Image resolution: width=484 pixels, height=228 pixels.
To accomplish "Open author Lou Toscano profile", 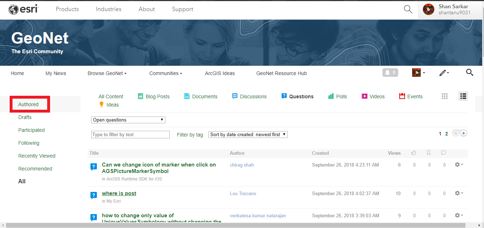I will click(x=243, y=193).
